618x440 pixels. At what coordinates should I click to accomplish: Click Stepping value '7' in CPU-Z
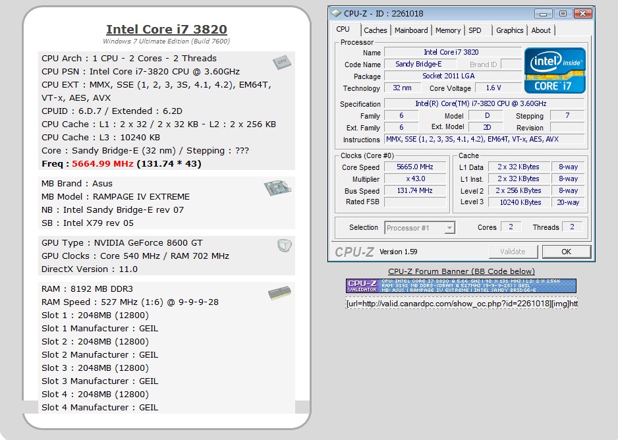click(567, 115)
